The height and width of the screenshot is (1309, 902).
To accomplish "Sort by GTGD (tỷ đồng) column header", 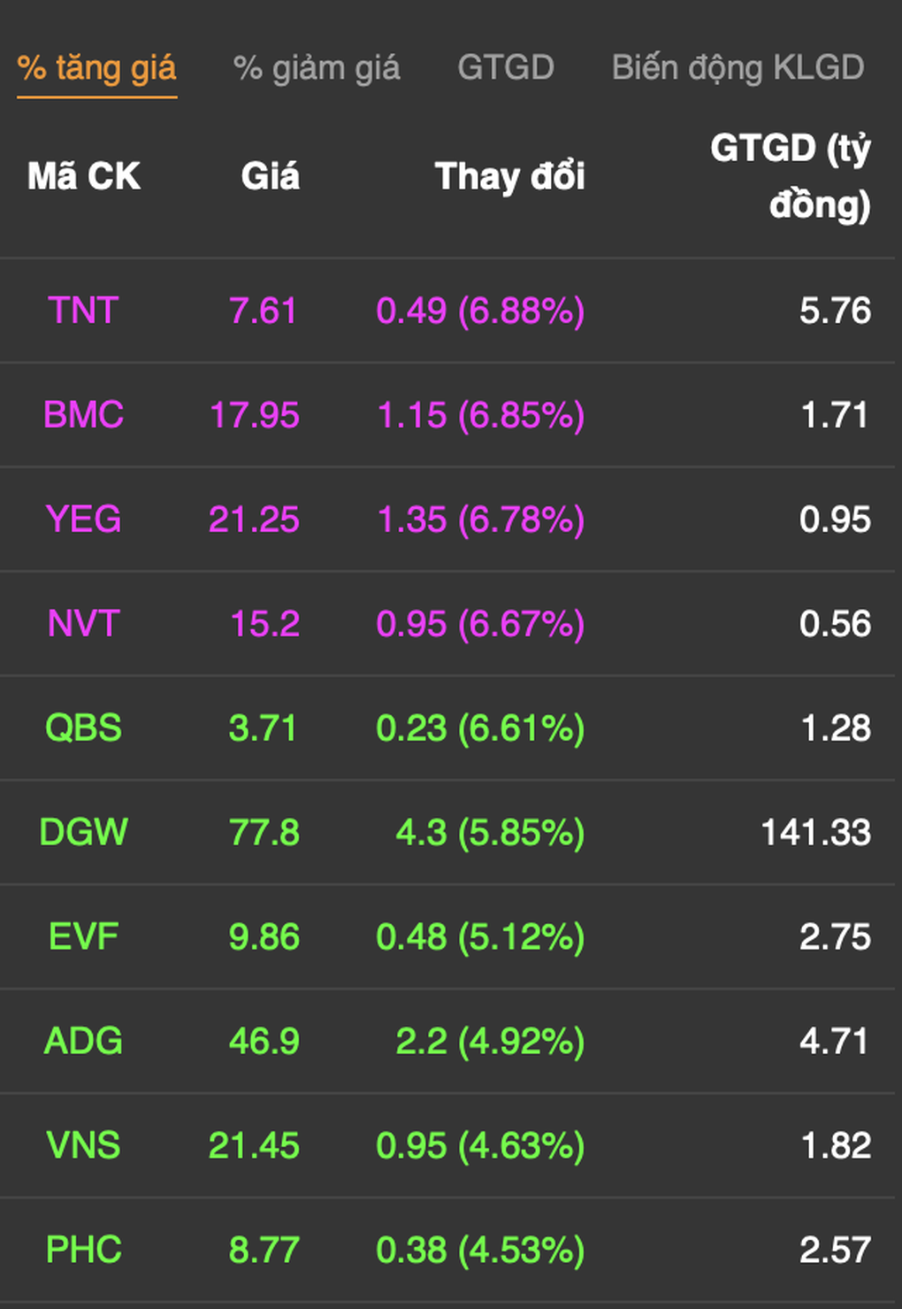I will [791, 176].
